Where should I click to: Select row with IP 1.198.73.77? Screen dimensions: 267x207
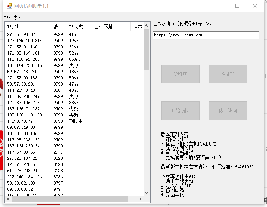74,121
